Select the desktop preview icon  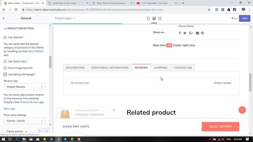click(154, 19)
